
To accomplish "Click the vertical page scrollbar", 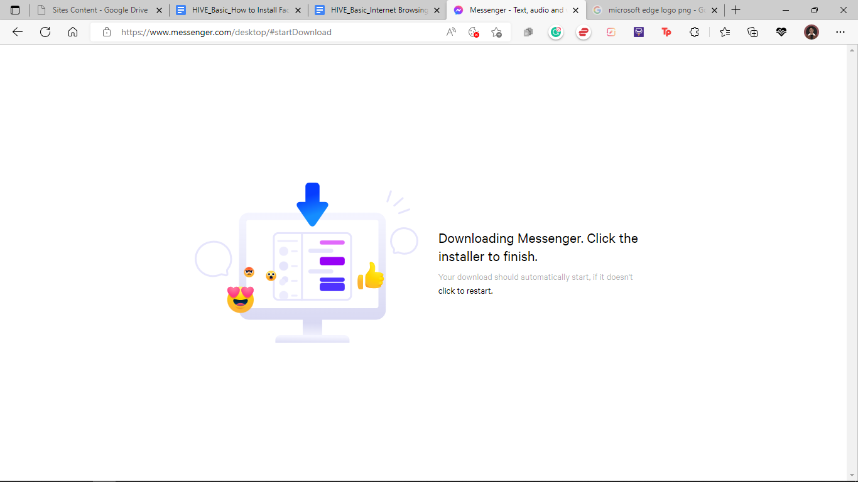I will (x=852, y=262).
